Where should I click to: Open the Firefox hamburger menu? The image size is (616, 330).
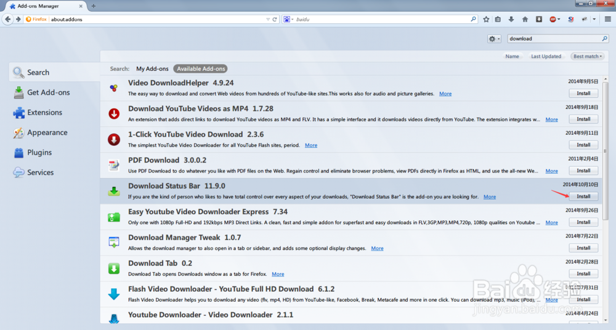[x=608, y=19]
